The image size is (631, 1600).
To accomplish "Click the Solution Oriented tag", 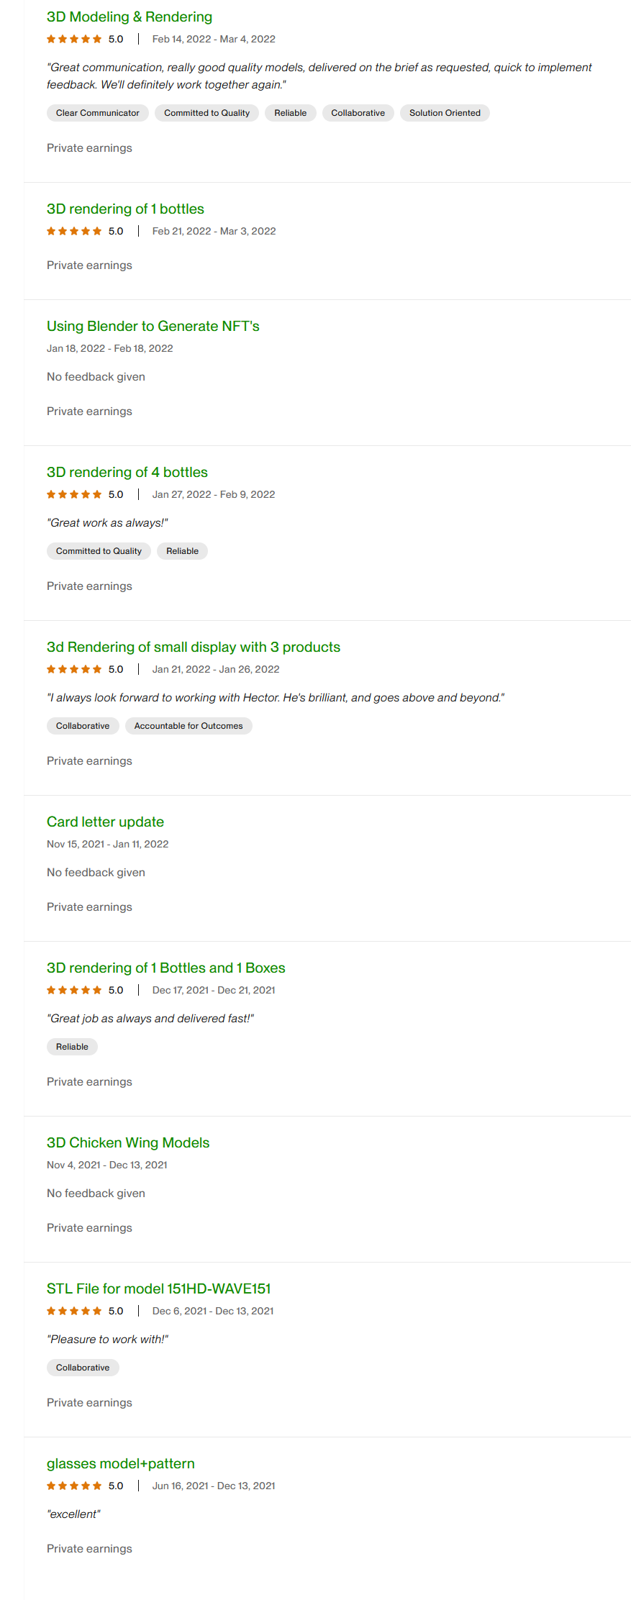I will [x=445, y=113].
